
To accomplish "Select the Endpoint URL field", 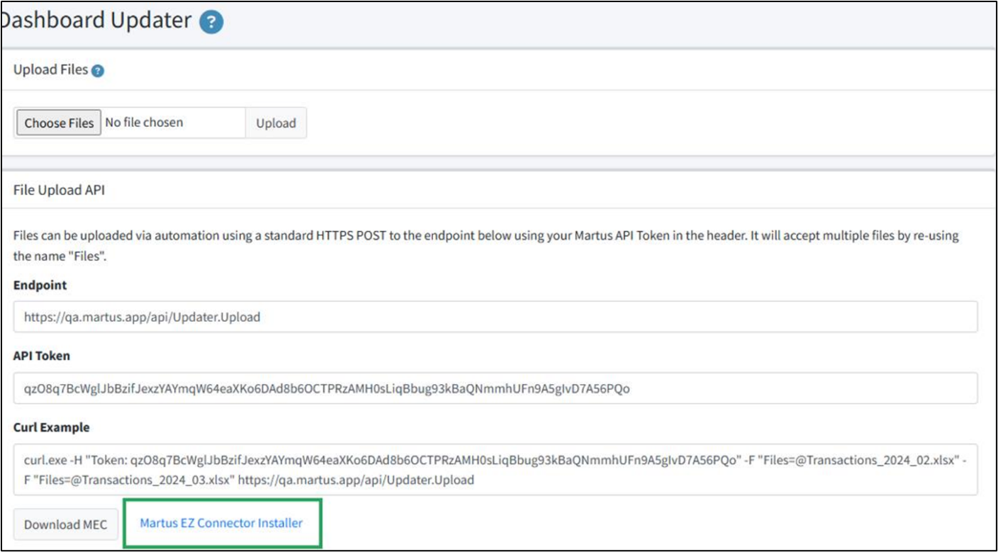I will coord(495,317).
